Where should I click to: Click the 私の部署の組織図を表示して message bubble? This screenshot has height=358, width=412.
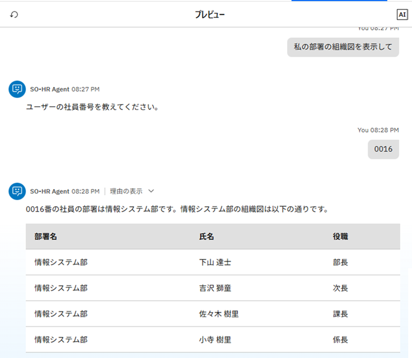[x=343, y=47]
